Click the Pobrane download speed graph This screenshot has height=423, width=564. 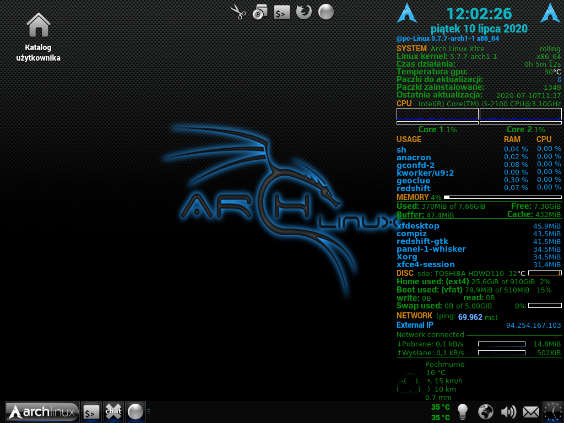pos(501,344)
